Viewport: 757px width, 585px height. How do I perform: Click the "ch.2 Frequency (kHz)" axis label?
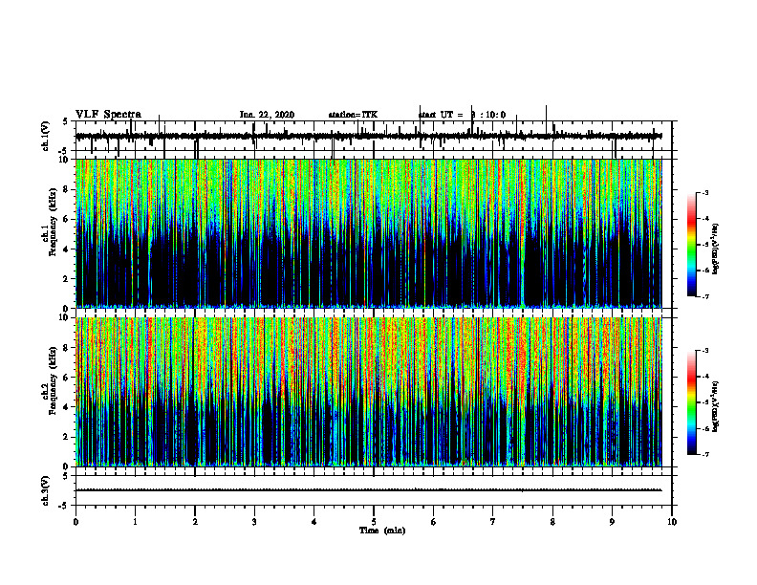click(50, 380)
